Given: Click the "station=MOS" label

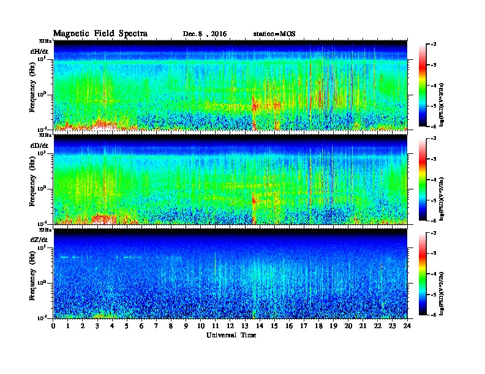Looking at the screenshot, I should (274, 34).
